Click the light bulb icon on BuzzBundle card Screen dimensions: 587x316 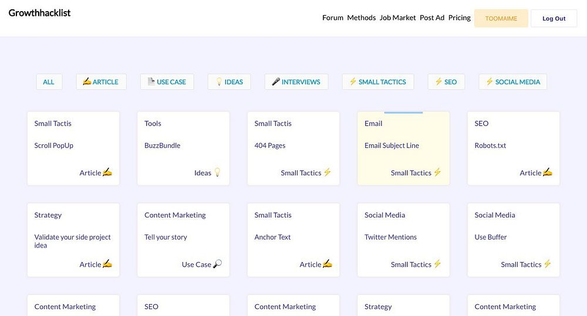[217, 172]
